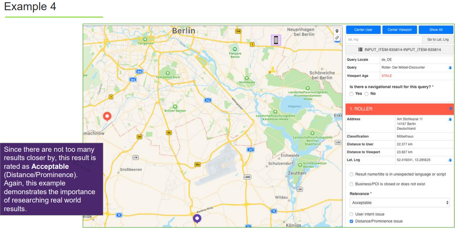Screen dimensions: 456x229
Task: Check Business/POI is closed or does not exist
Action: point(351,184)
